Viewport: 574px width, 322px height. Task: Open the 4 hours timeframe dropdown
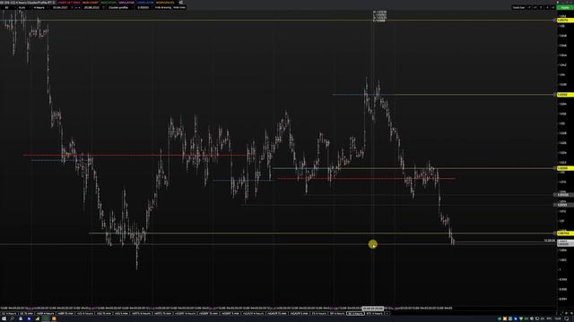click(x=40, y=7)
